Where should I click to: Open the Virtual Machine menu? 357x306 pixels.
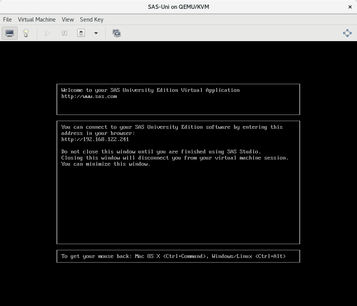click(x=37, y=20)
